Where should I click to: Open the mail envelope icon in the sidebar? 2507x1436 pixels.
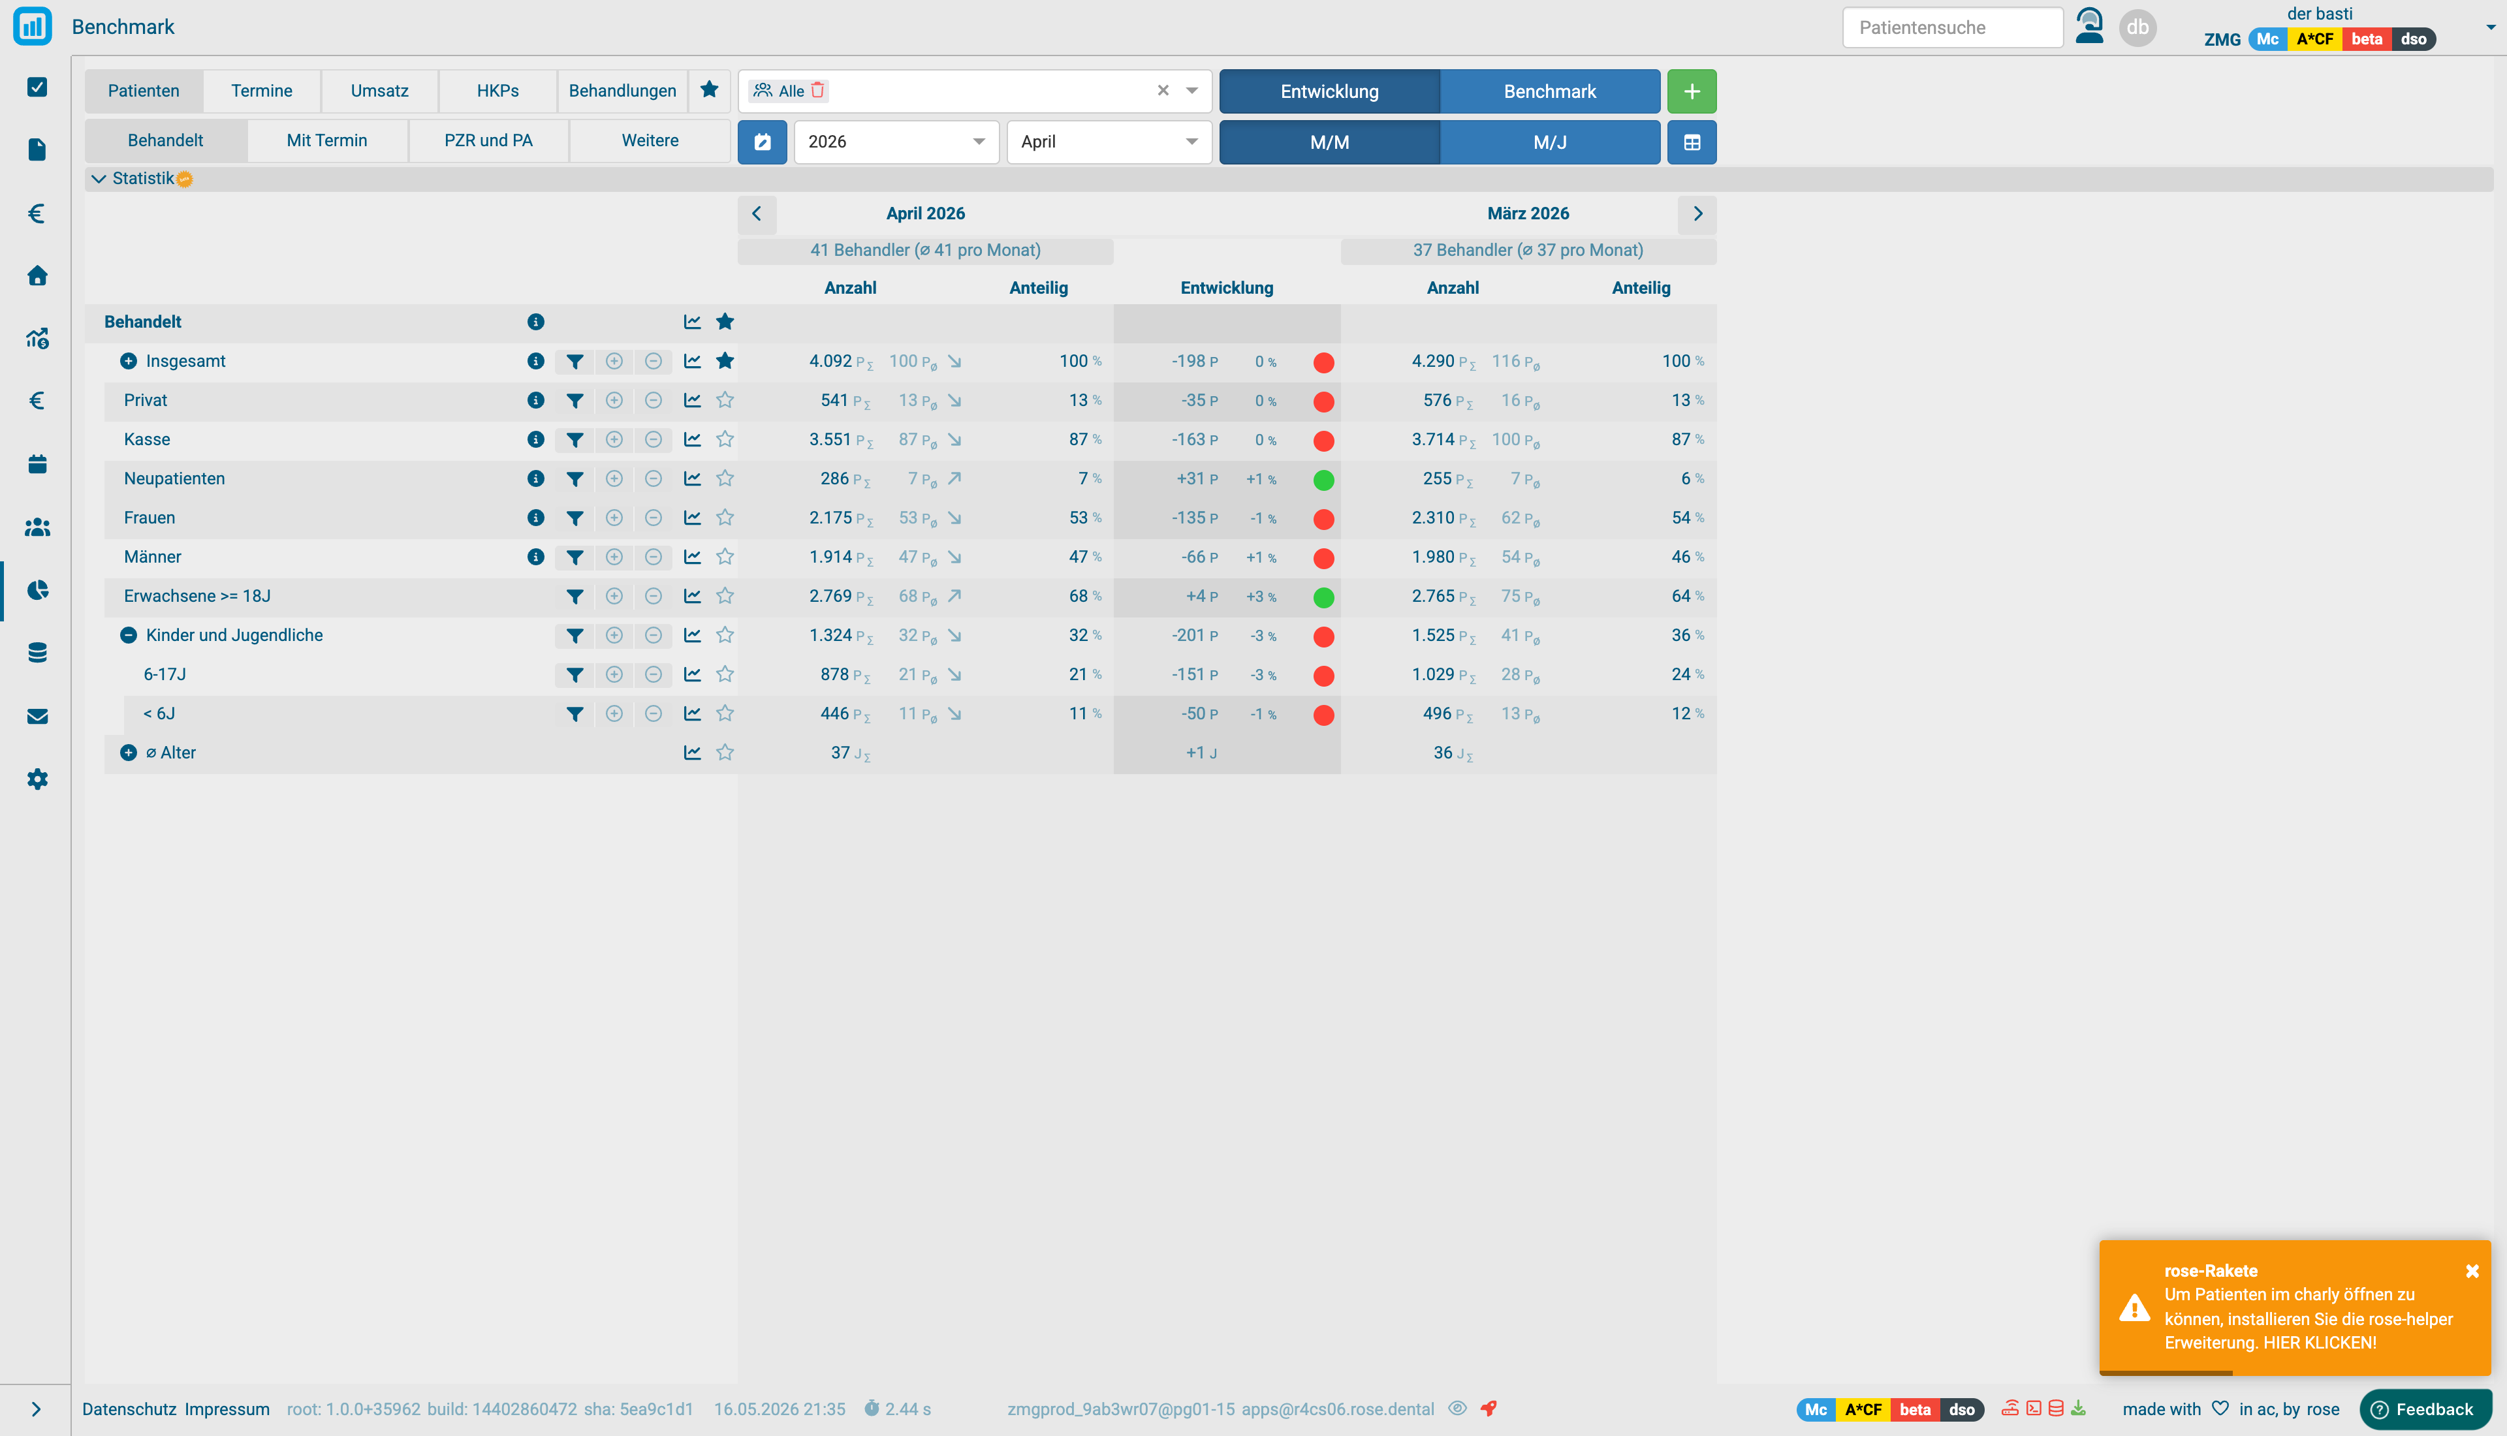point(37,716)
